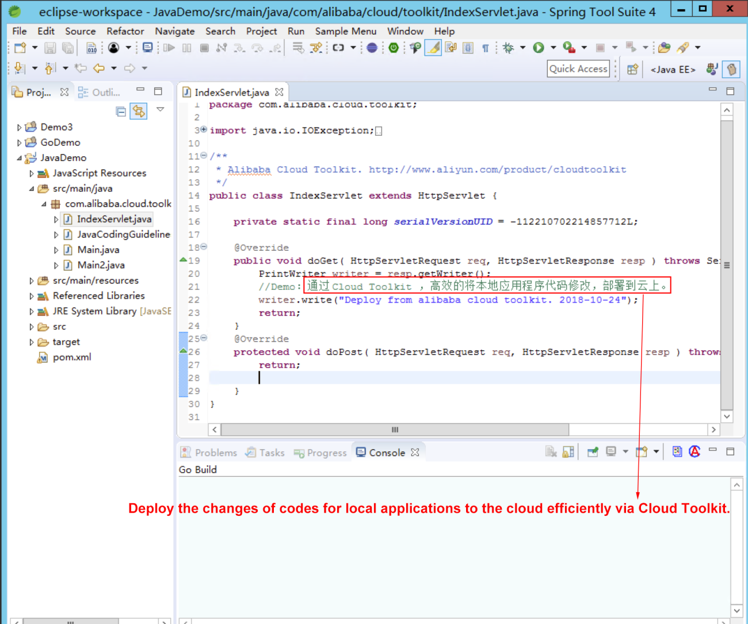Viewport: 748px width, 624px height.
Task: Toggle Link with Editor in Project Explorer
Action: tap(139, 111)
